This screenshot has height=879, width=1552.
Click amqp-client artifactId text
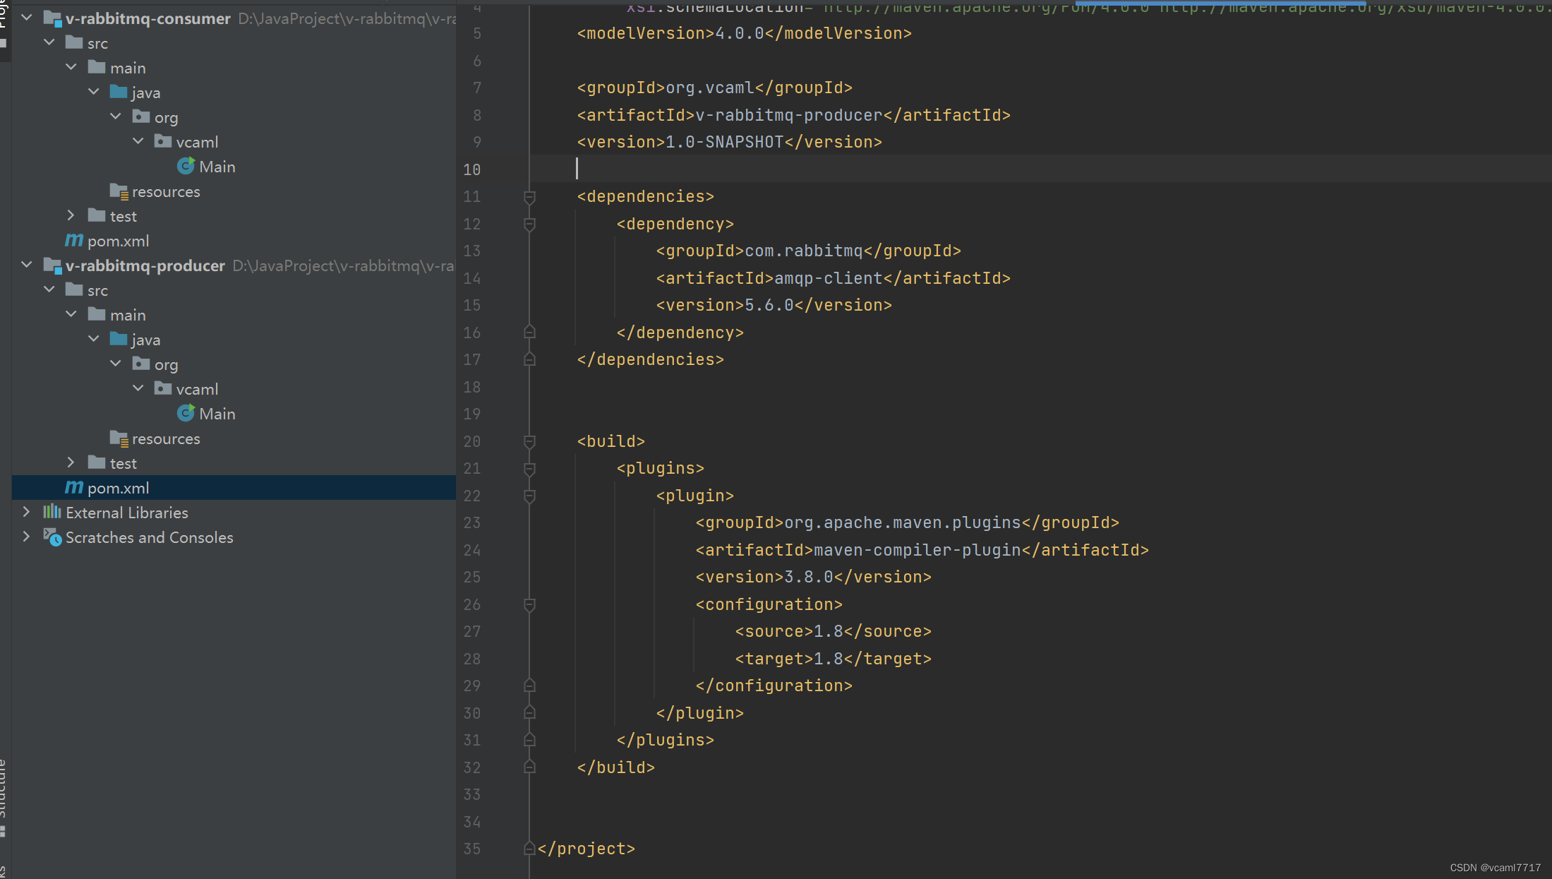point(829,278)
